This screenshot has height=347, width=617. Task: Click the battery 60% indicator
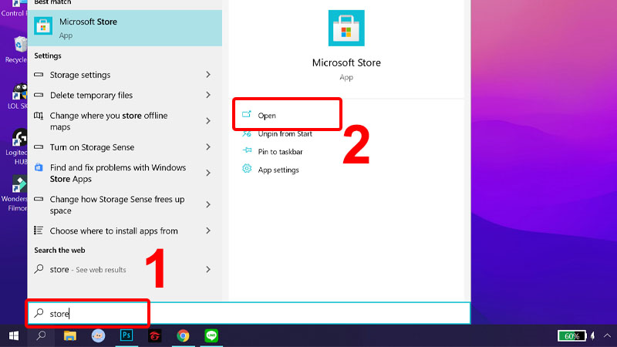click(571, 336)
